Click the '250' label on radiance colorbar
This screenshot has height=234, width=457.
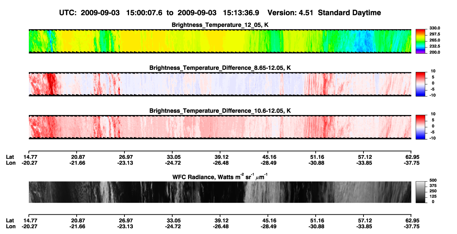433,191
